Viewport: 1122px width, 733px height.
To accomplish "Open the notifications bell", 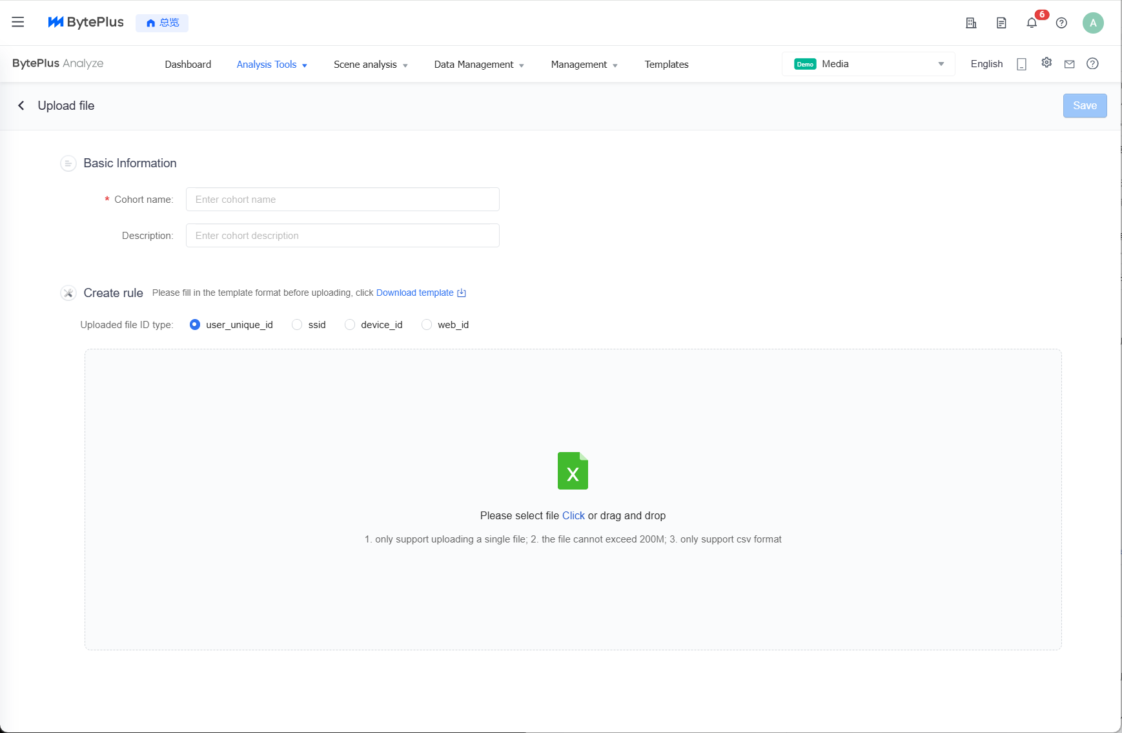I will pyautogui.click(x=1032, y=23).
